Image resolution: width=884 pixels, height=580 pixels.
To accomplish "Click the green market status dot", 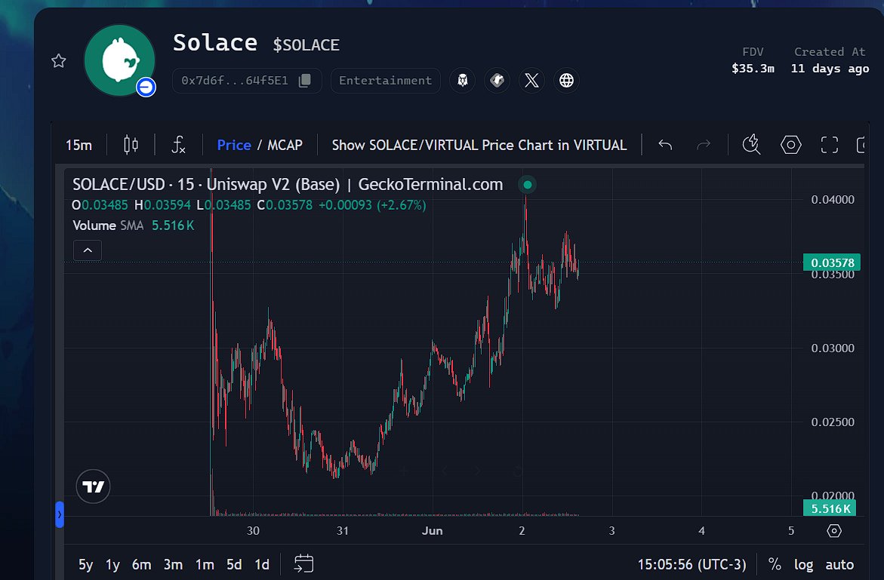I will tap(527, 184).
